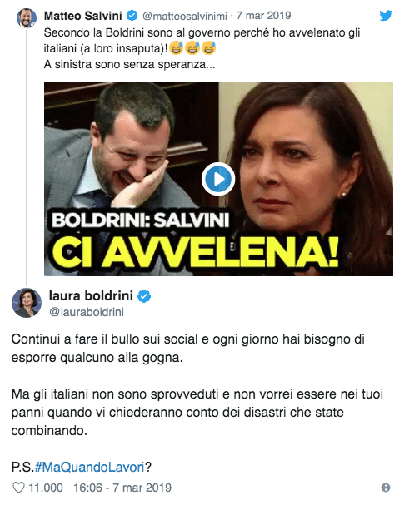Click the Matteo Salvini display name
Image resolution: width=409 pixels, height=505 pixels.
click(x=83, y=16)
